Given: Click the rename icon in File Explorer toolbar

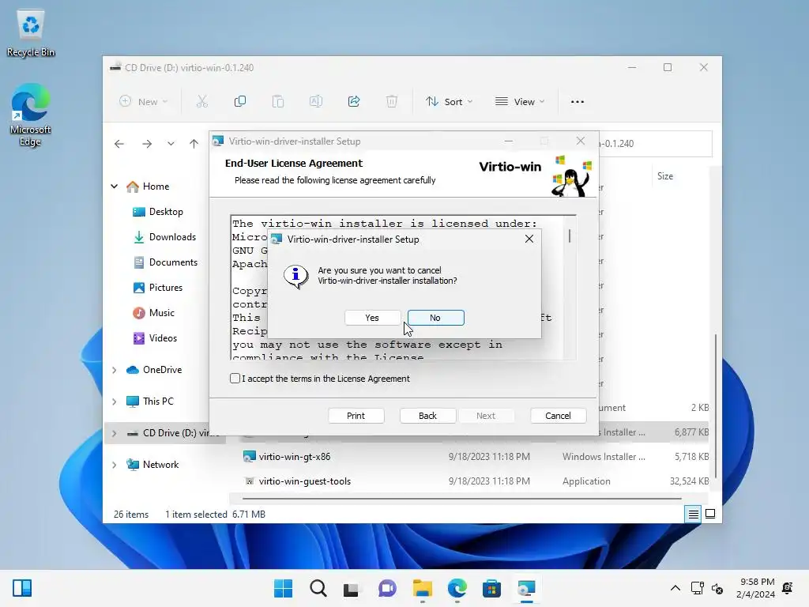Looking at the screenshot, I should tap(316, 102).
